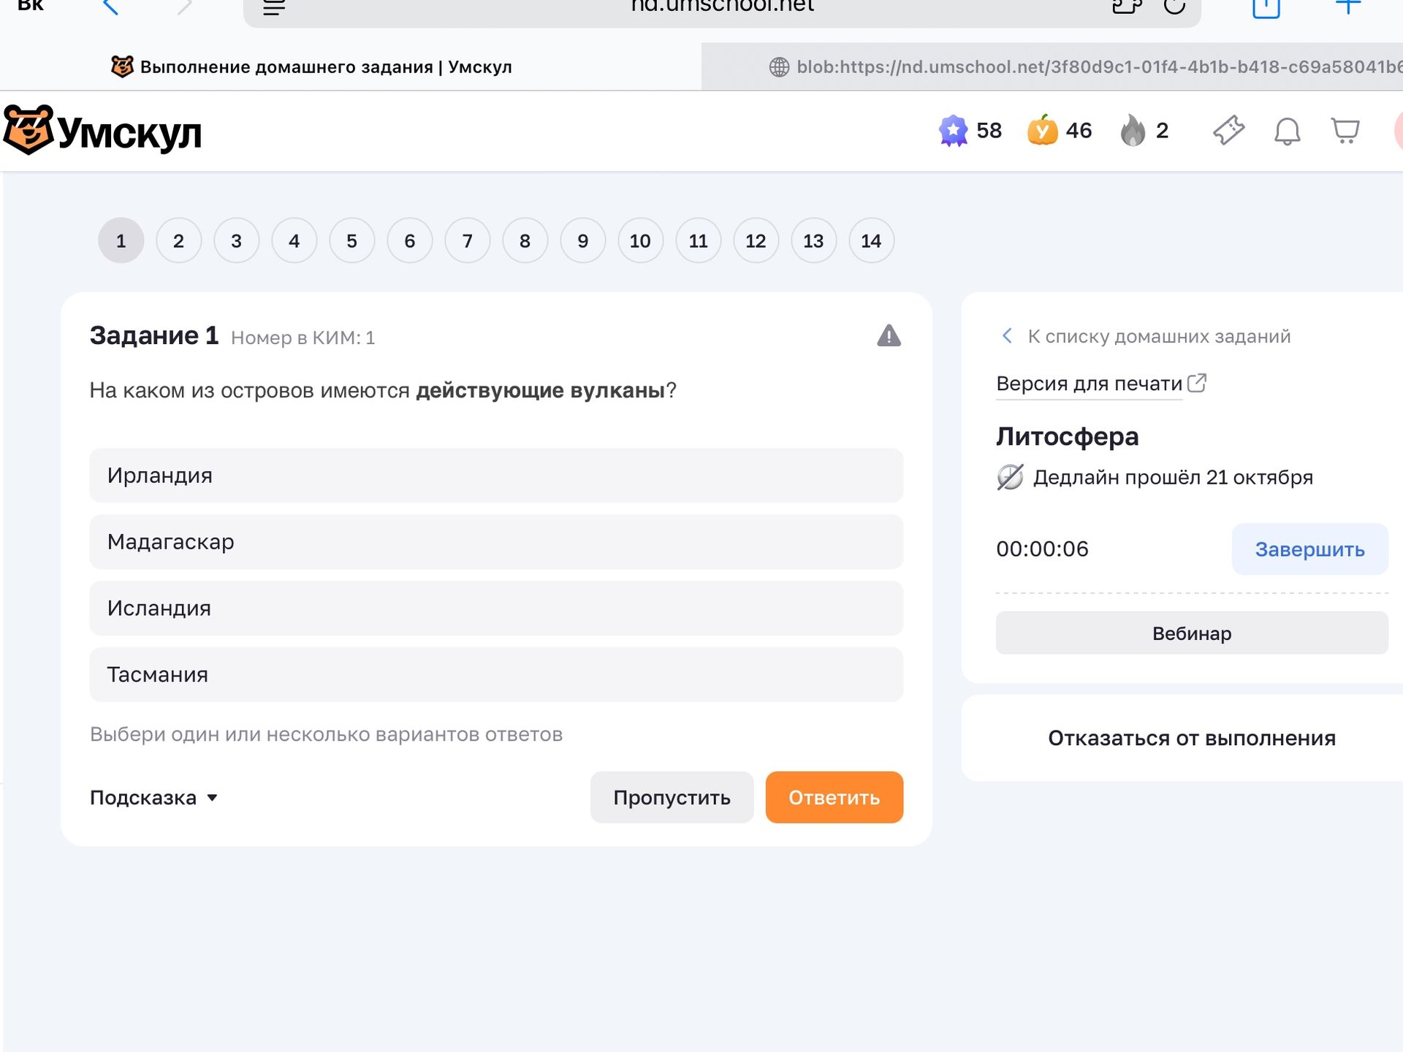
Task: Click the orange Ответить button
Action: (x=834, y=798)
